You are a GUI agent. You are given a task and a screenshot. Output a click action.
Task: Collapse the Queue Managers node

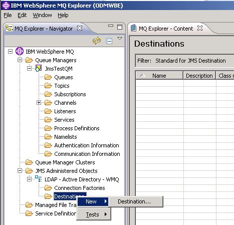[x=20, y=60]
